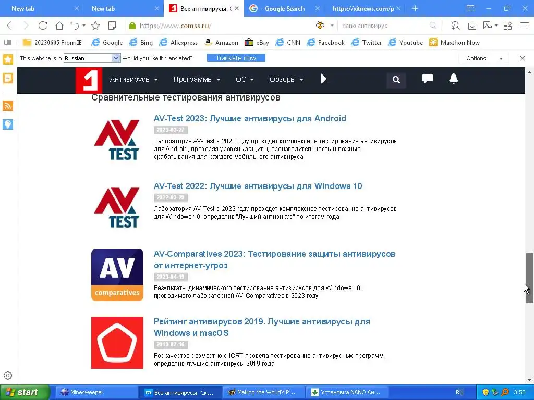534x400 pixels.
Task: Switch to Minesweeper in the taskbar
Action: [96, 392]
